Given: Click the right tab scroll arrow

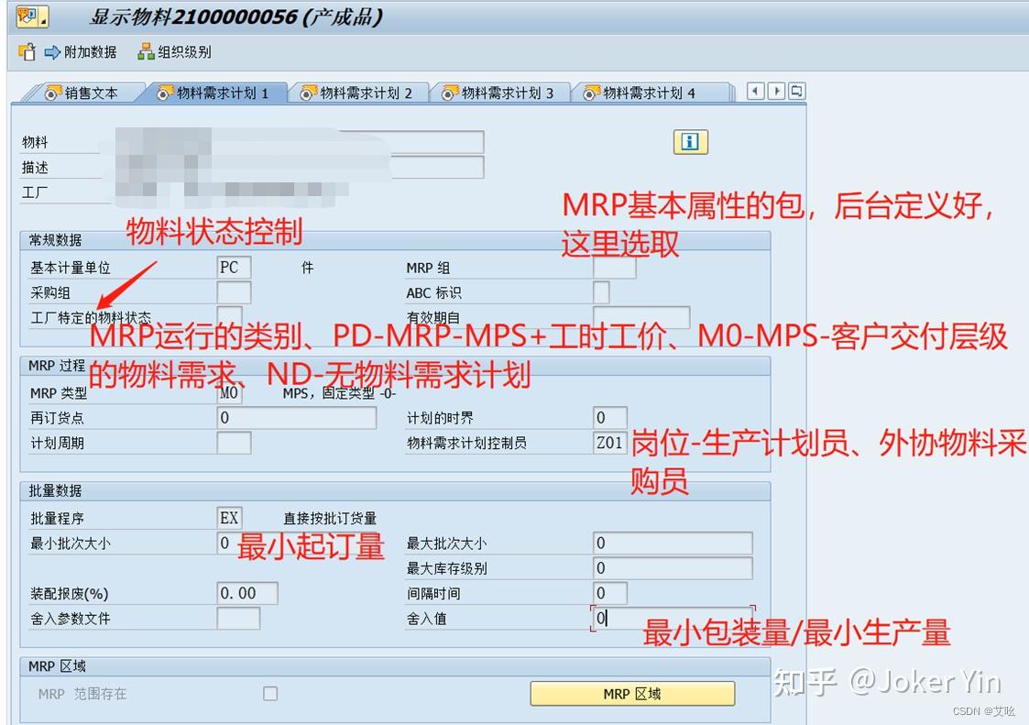Looking at the screenshot, I should (x=774, y=90).
